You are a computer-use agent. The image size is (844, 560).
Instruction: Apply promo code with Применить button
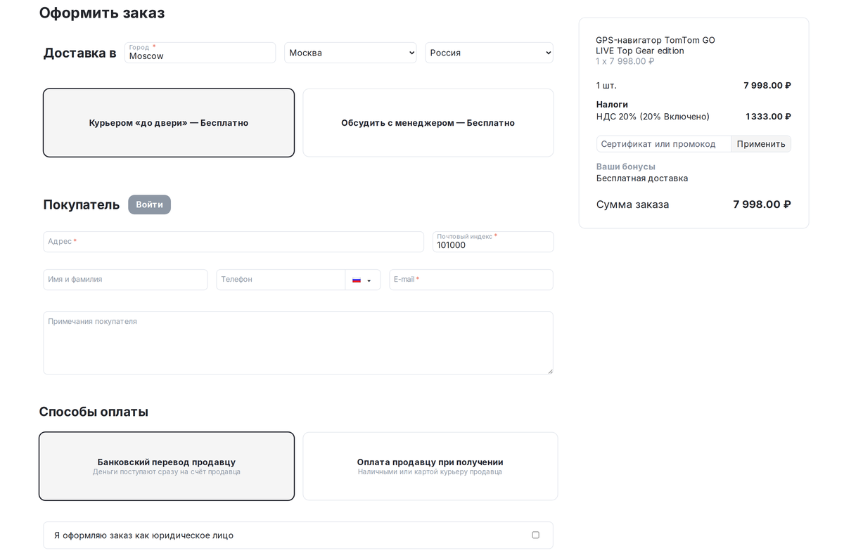761,144
